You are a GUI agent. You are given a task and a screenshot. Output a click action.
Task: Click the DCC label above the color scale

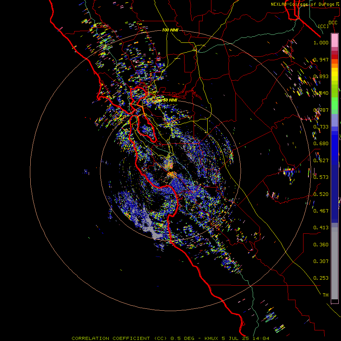point(333,23)
